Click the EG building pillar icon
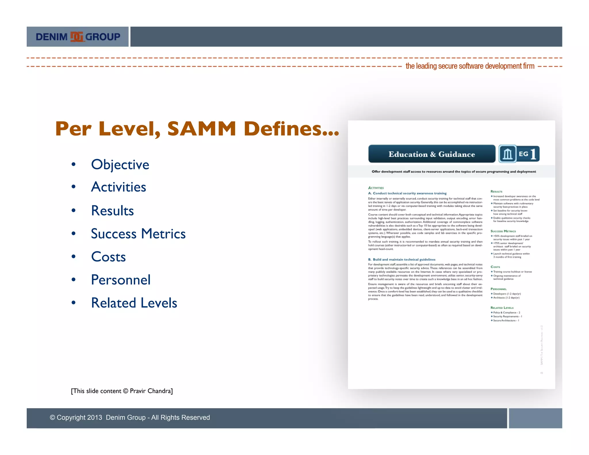 [507, 154]
